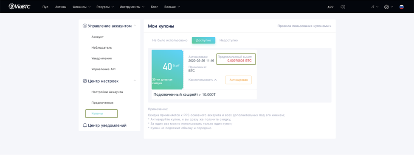Click the user profile avatar icon
The height and width of the screenshot is (155, 414).
pos(386,7)
